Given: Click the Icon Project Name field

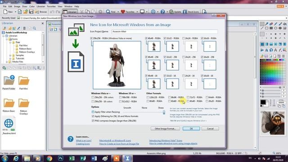Looking at the screenshot, I should click(x=165, y=31).
